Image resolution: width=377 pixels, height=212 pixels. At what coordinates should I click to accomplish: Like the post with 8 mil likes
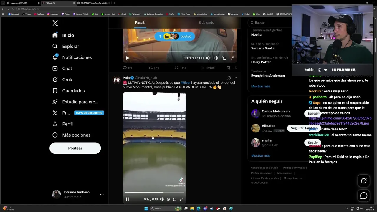click(180, 68)
